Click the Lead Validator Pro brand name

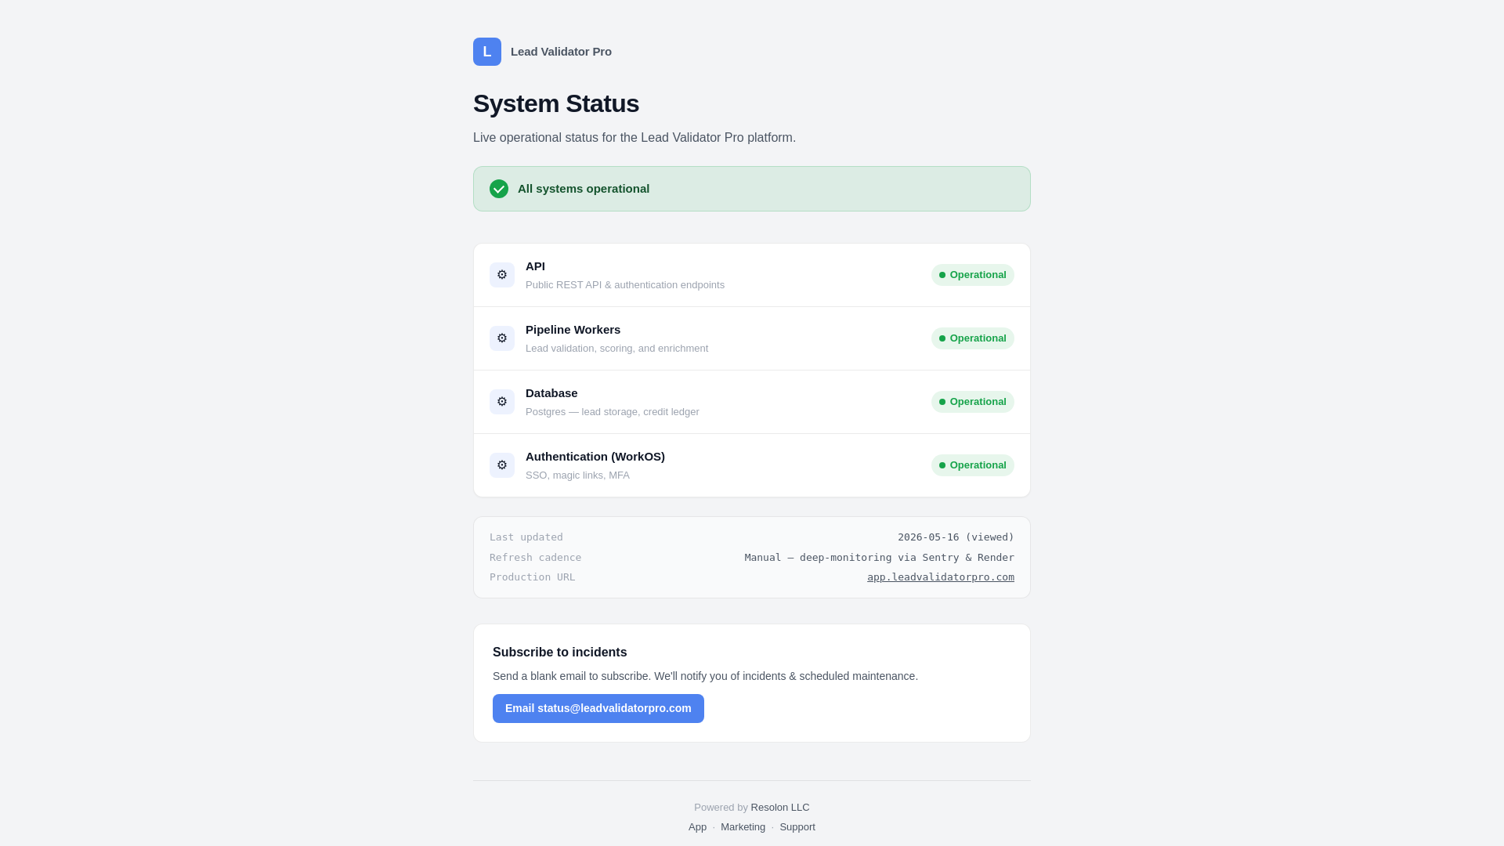(x=561, y=52)
